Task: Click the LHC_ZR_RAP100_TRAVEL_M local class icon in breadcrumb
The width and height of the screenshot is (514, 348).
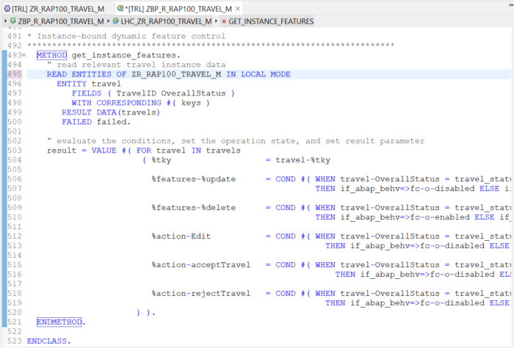Action: tap(115, 21)
